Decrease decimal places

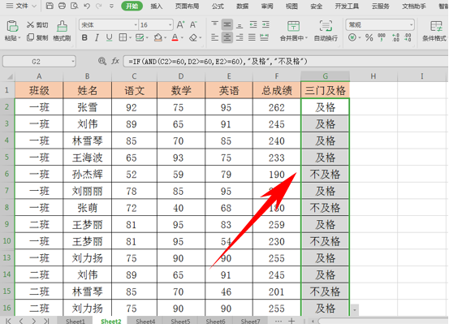pos(408,37)
